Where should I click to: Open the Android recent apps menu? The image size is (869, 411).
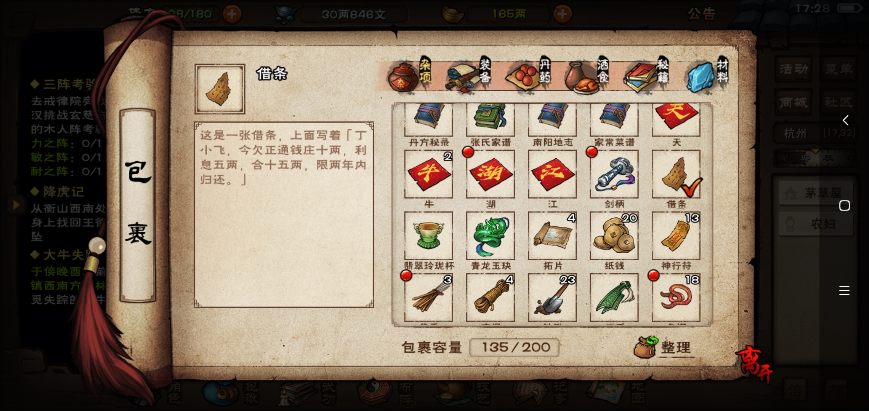(x=844, y=291)
